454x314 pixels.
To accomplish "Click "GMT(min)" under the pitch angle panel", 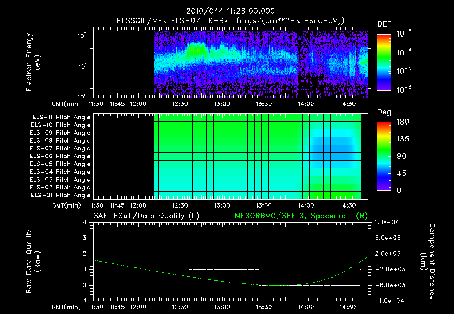I will click(67, 205).
